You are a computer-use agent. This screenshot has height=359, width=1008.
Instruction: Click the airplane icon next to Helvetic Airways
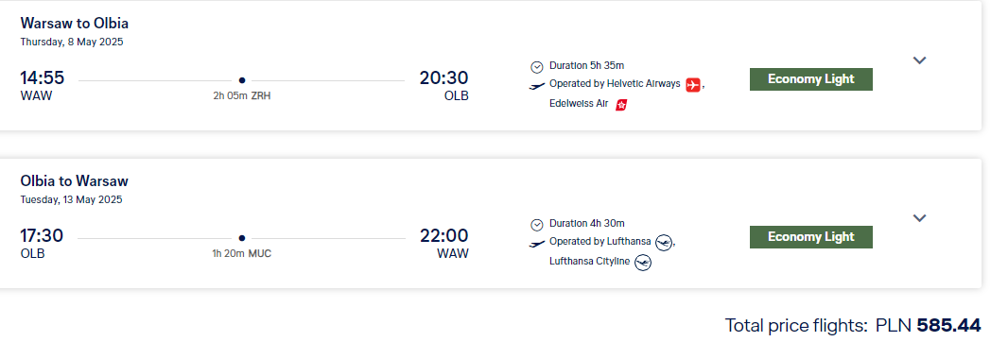(x=537, y=85)
